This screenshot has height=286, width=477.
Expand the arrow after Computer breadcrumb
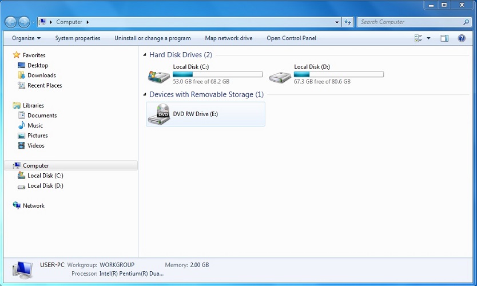88,22
